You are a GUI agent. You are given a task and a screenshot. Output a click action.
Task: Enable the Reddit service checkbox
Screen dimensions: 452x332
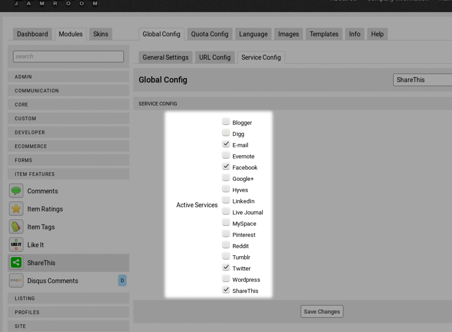coord(226,245)
